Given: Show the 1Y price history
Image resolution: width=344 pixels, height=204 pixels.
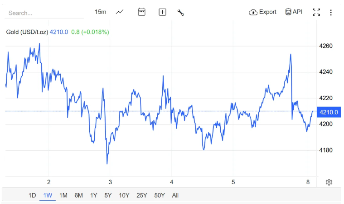Looking at the screenshot, I should pos(93,195).
